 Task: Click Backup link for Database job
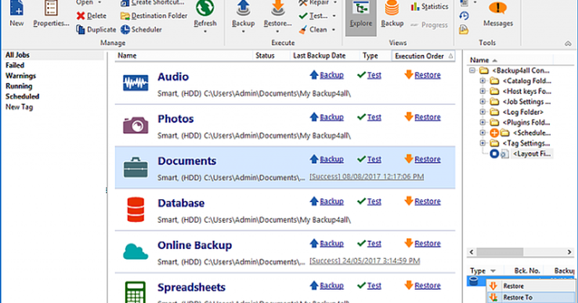click(x=332, y=202)
